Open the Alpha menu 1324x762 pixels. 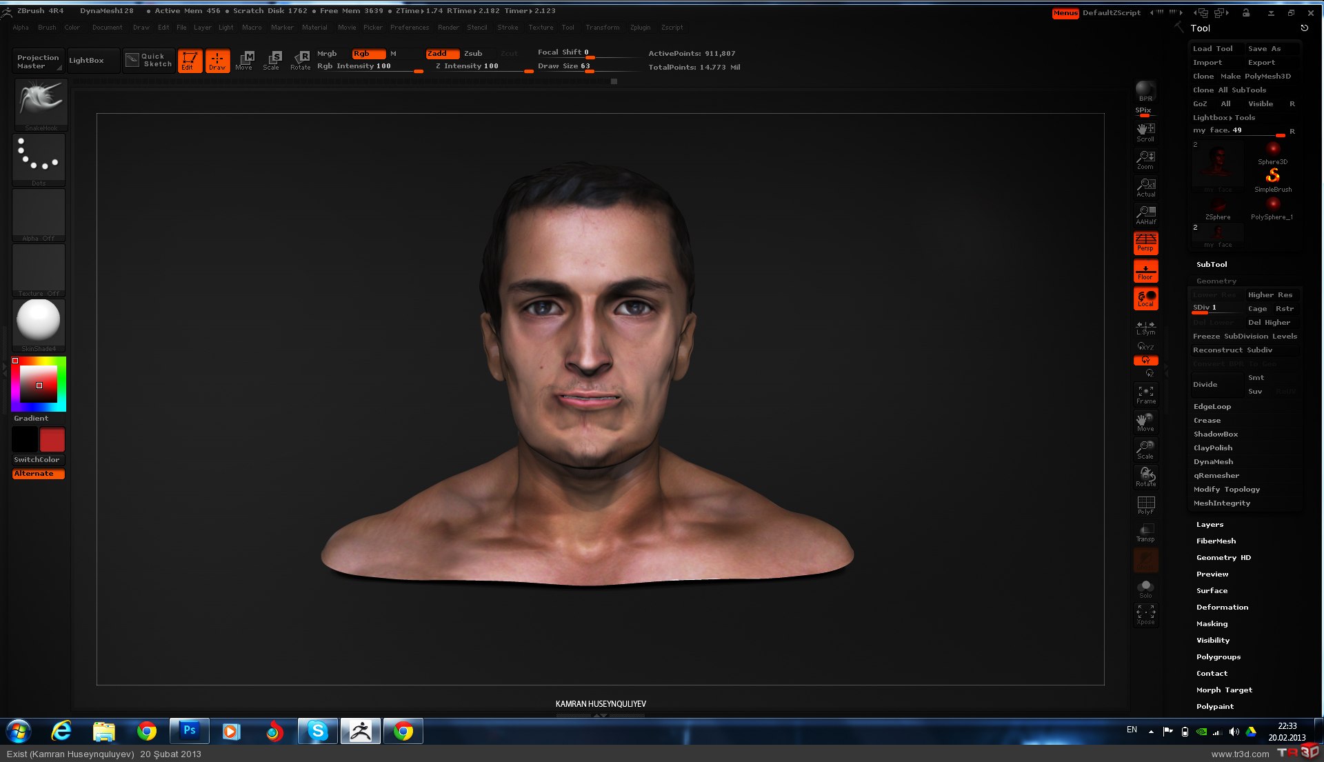click(x=21, y=28)
